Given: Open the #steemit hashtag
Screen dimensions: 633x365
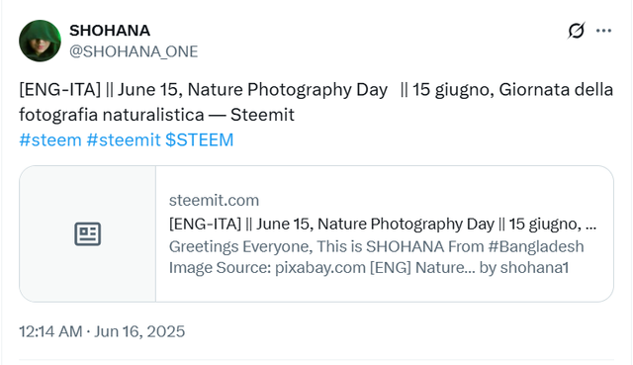Looking at the screenshot, I should pyautogui.click(x=124, y=140).
